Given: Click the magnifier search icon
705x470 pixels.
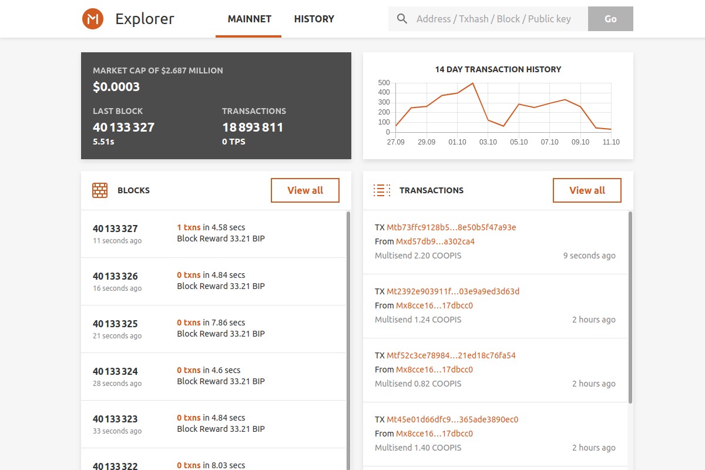Looking at the screenshot, I should point(402,19).
